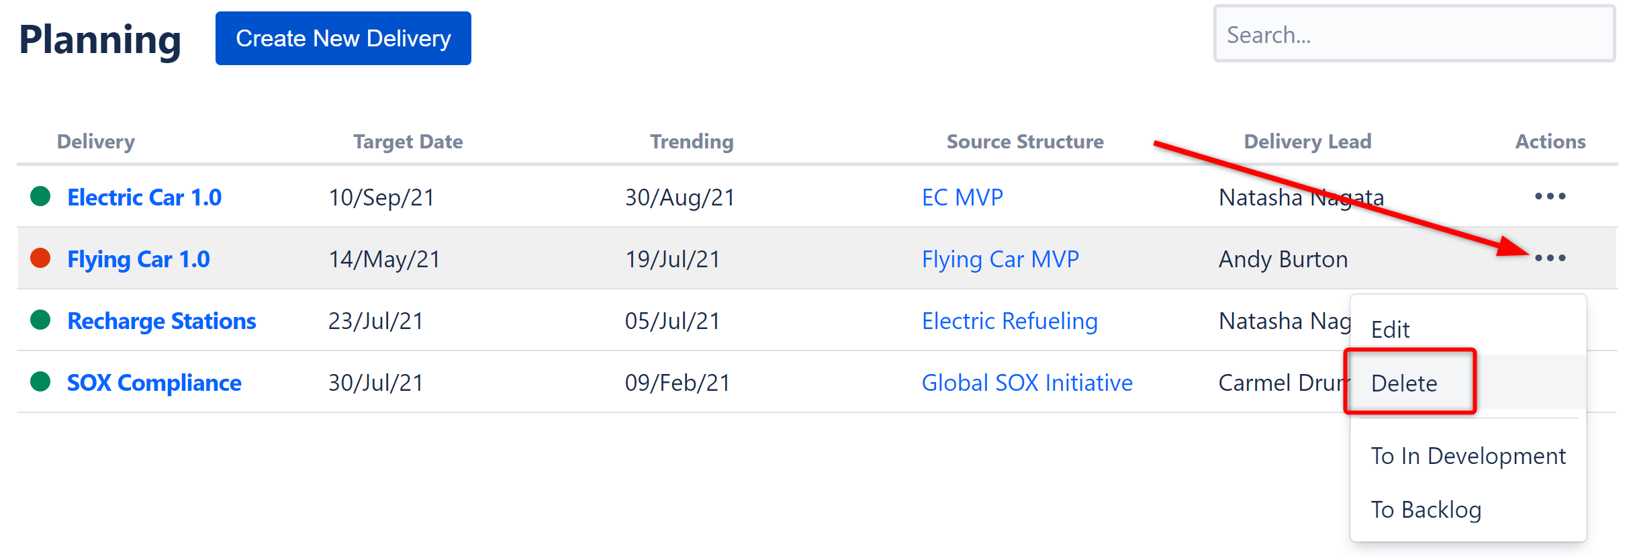Open the Electric Car 1.0 delivery
Image resolution: width=1631 pixels, height=556 pixels.
(144, 197)
